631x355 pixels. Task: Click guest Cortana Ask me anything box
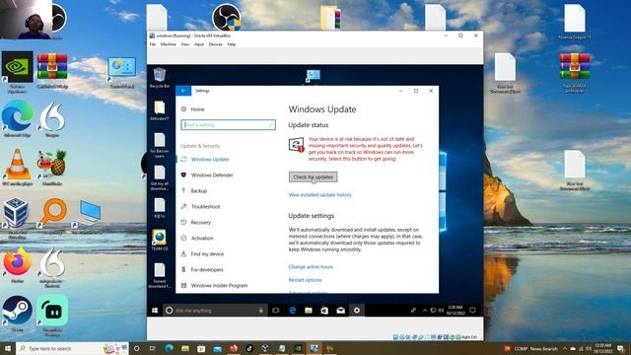click(215, 311)
